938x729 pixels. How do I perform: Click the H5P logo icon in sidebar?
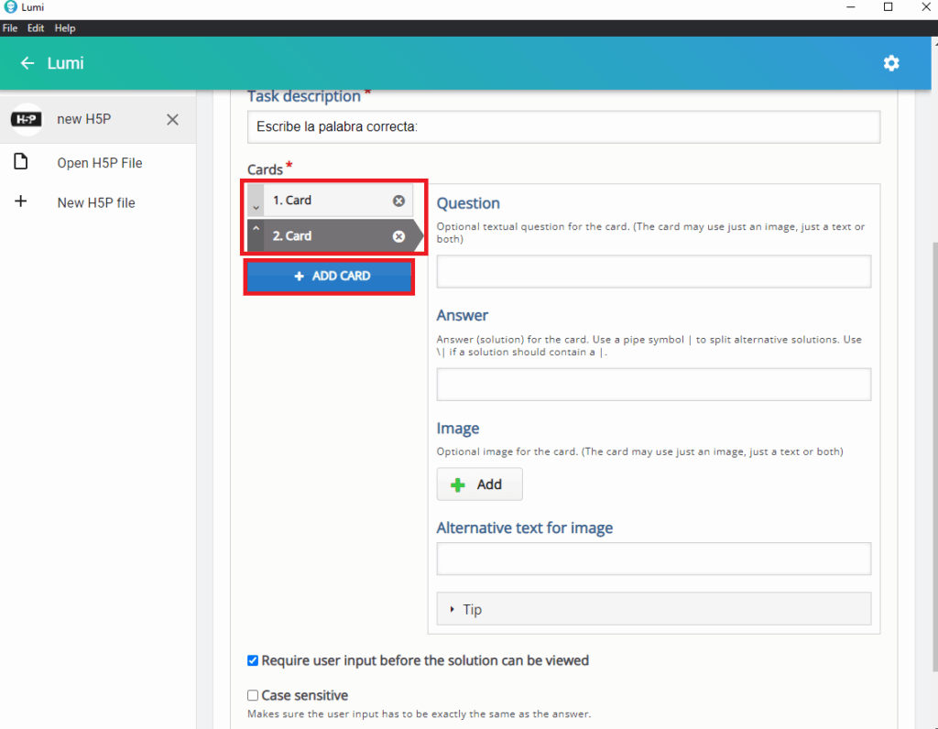(27, 120)
